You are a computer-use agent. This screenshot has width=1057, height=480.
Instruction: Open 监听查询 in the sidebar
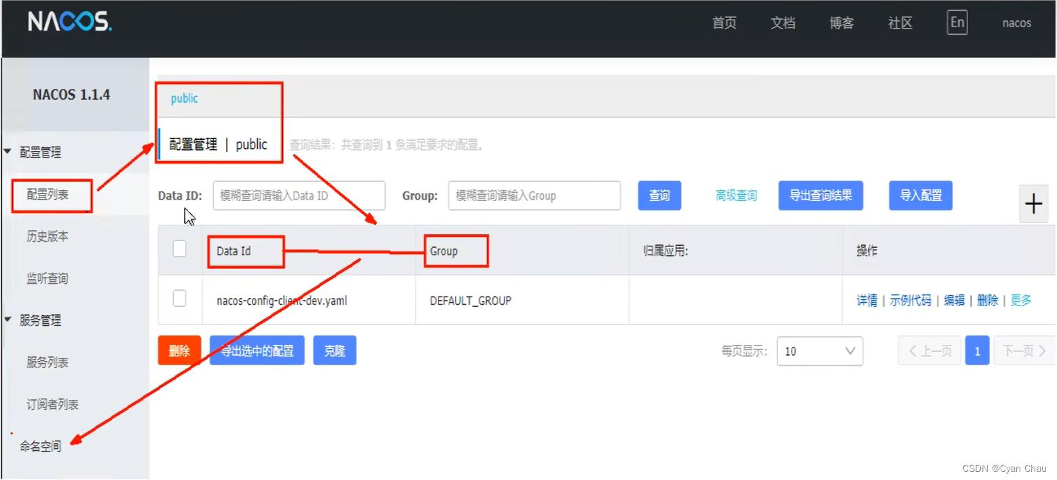(x=48, y=278)
